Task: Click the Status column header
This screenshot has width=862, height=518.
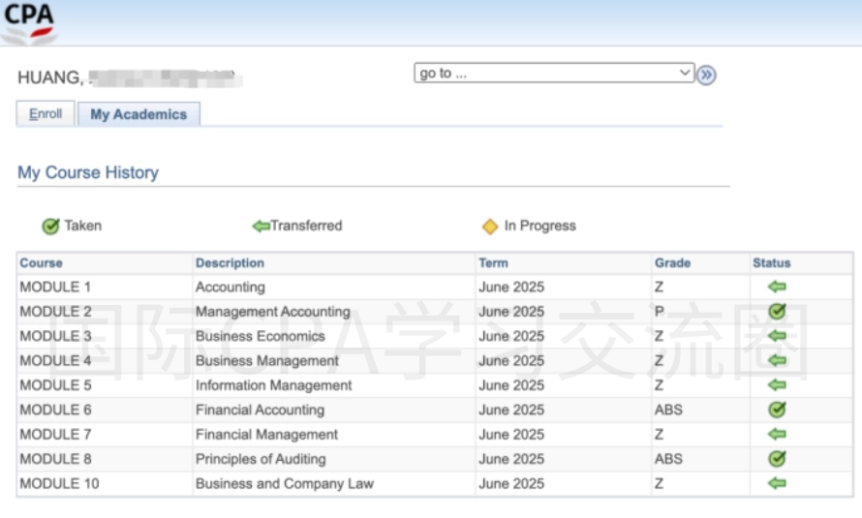Action: (x=771, y=263)
